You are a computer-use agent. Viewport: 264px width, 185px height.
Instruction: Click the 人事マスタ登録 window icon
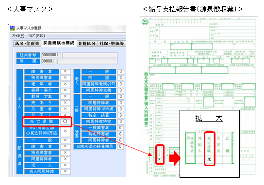click(12, 28)
